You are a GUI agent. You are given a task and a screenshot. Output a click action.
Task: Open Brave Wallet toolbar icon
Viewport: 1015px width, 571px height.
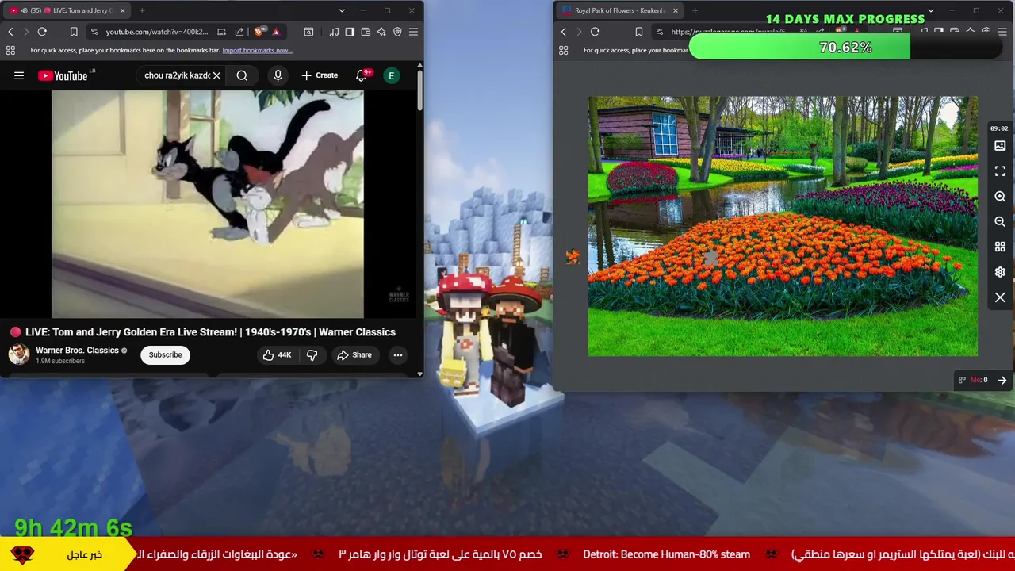366,32
